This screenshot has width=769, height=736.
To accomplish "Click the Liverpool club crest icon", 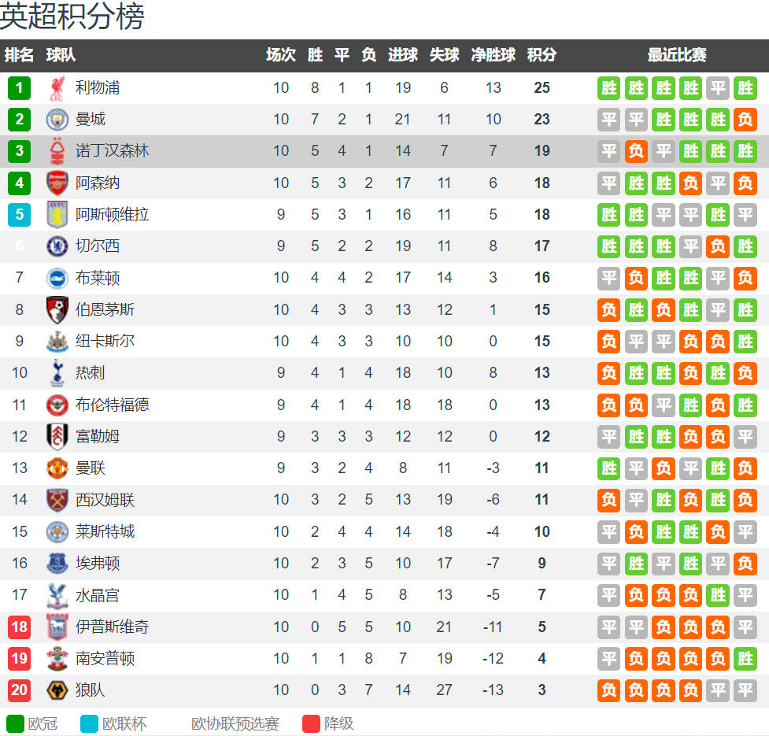I will (x=57, y=88).
